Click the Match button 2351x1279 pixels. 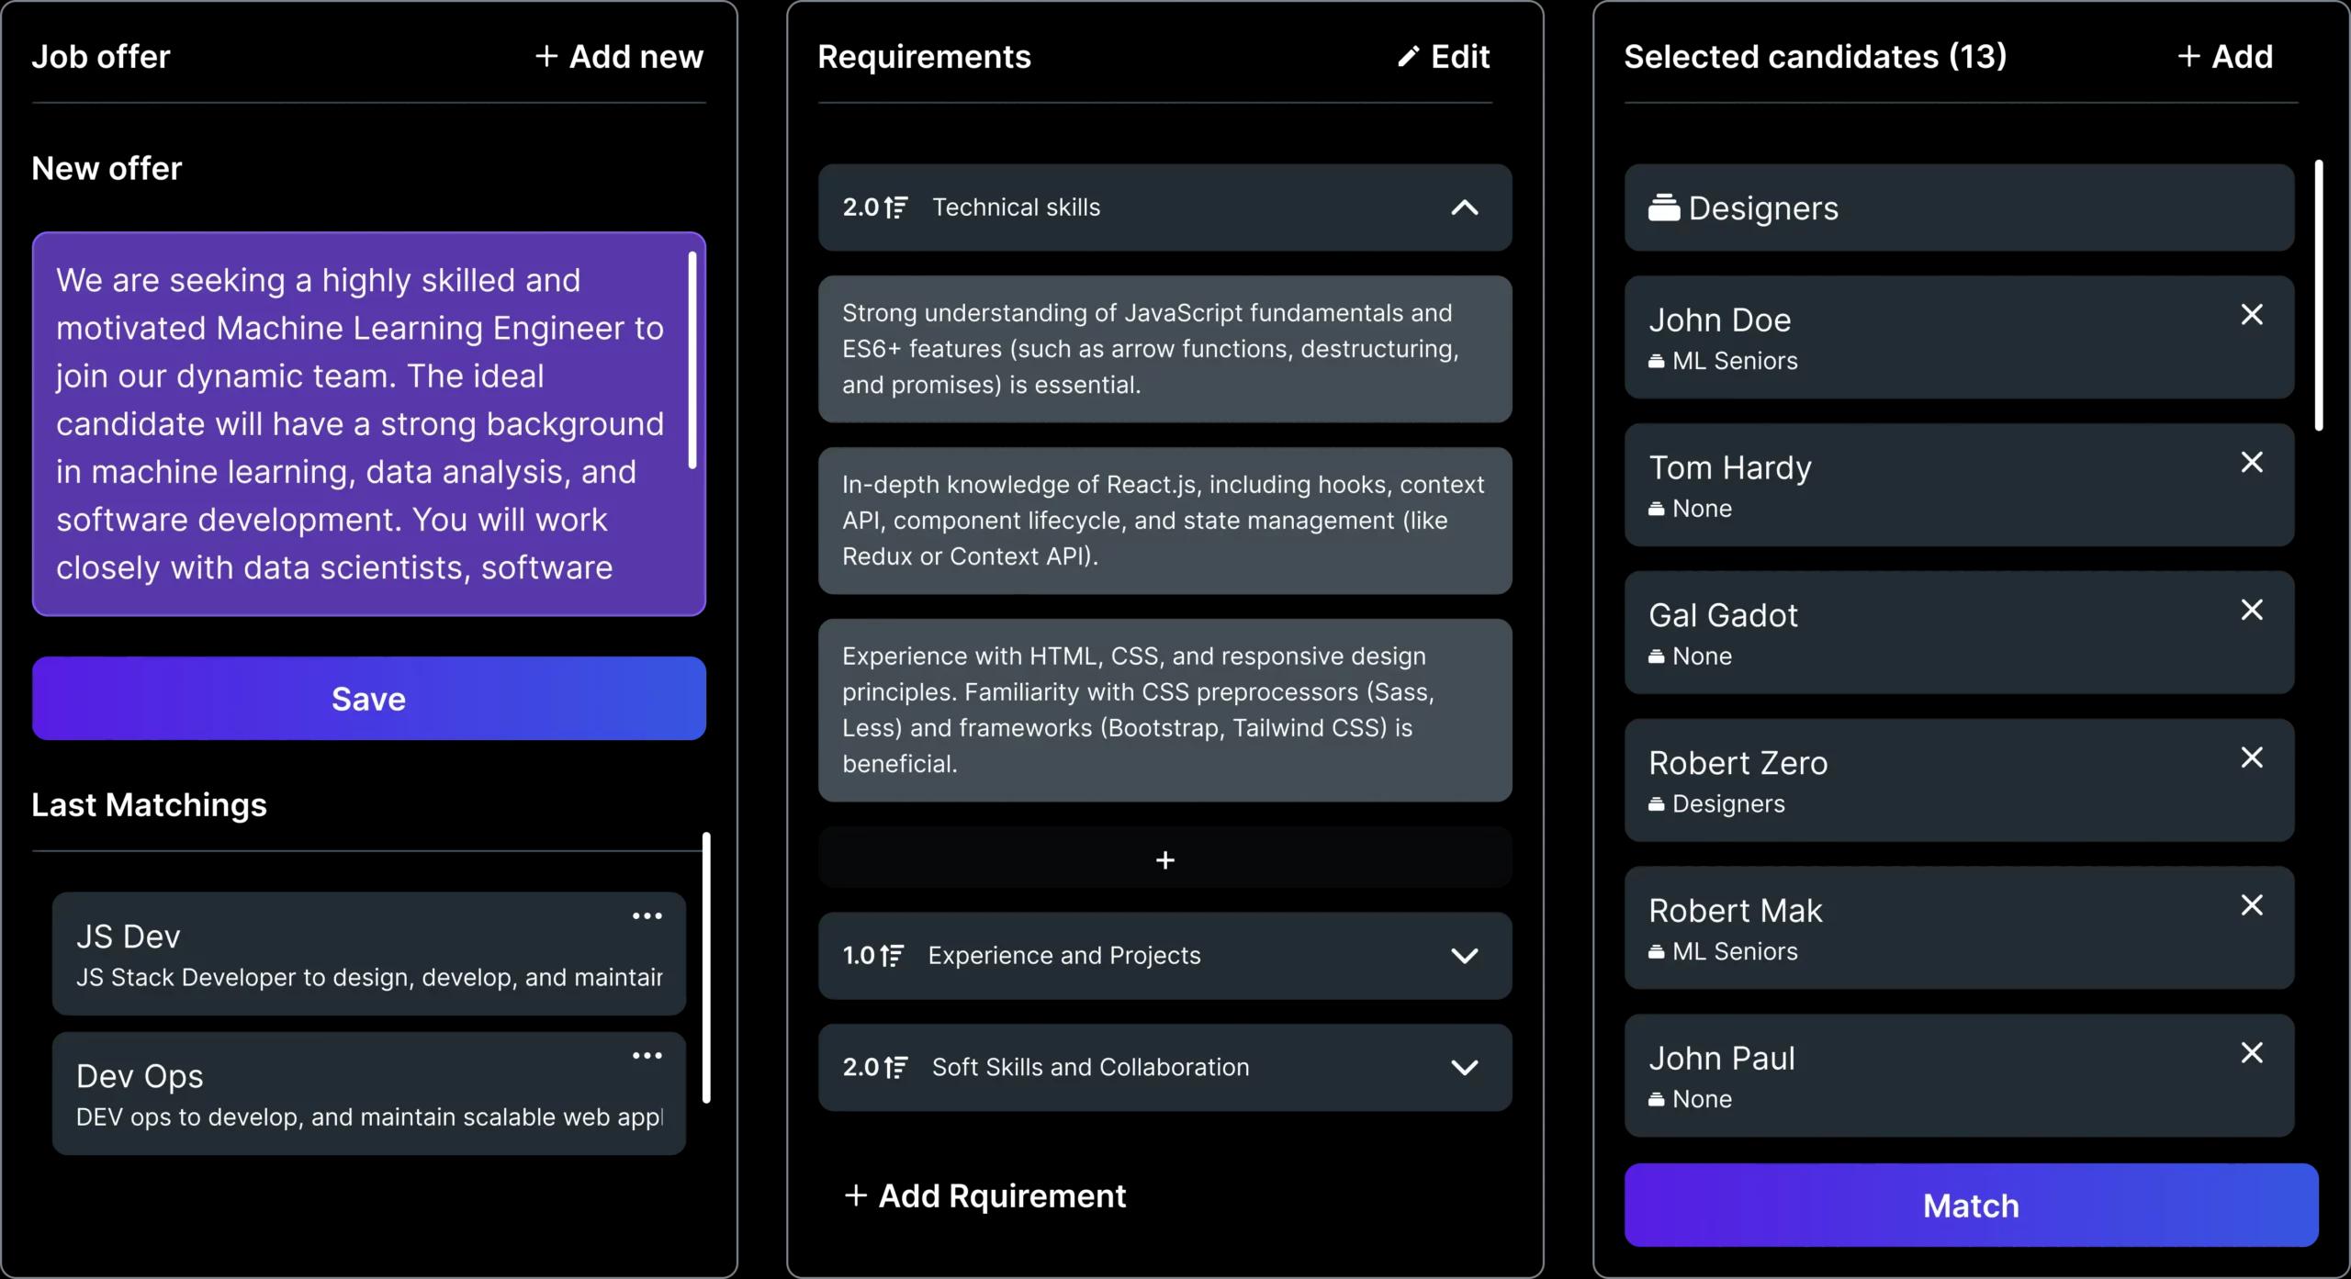click(x=1970, y=1206)
